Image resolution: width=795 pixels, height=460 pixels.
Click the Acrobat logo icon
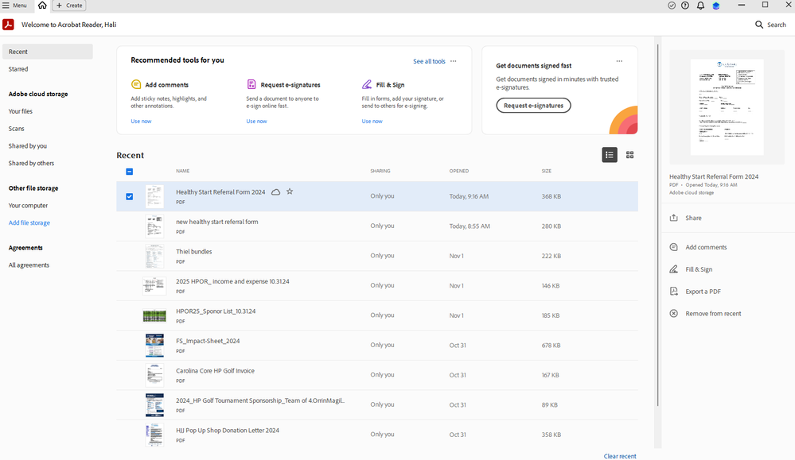(8, 25)
